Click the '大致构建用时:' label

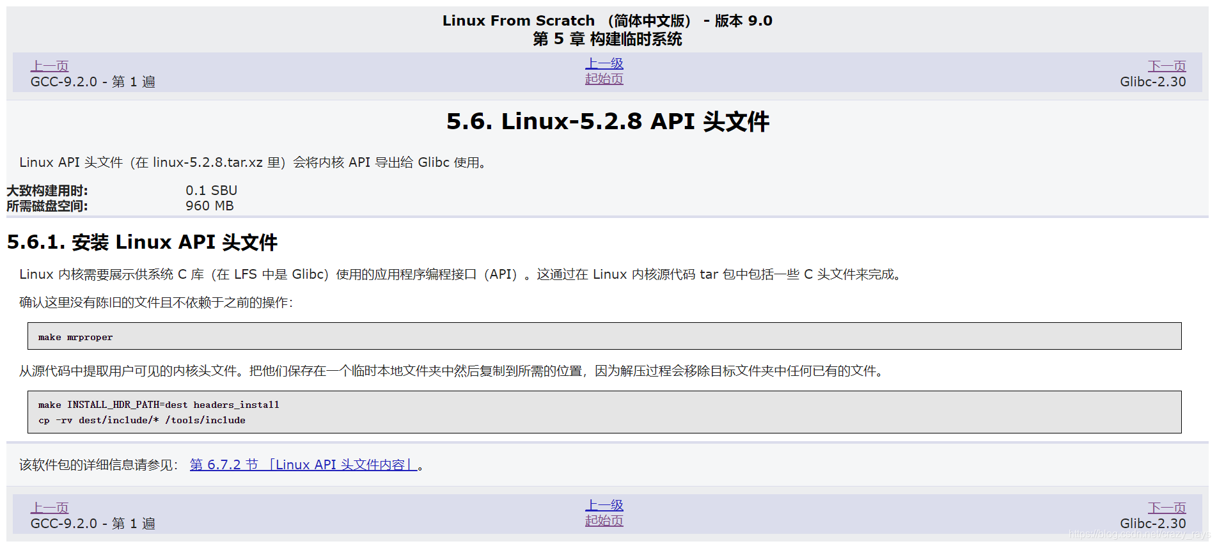pyautogui.click(x=47, y=191)
